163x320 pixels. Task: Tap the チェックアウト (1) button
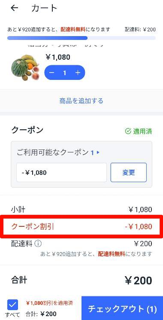tap(122, 308)
